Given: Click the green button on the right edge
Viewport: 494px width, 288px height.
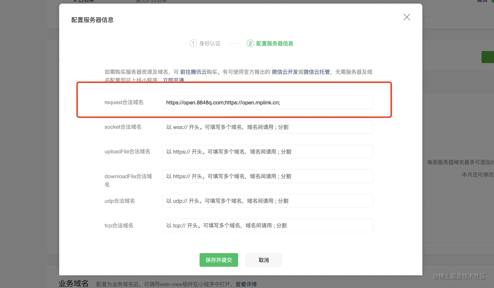Looking at the screenshot, I should (x=489, y=57).
